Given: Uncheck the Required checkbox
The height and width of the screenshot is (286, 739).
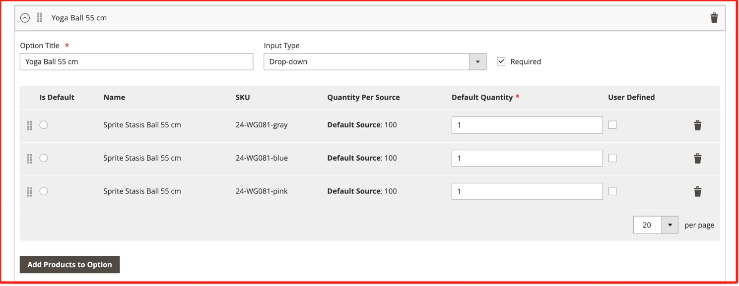Looking at the screenshot, I should tap(501, 61).
